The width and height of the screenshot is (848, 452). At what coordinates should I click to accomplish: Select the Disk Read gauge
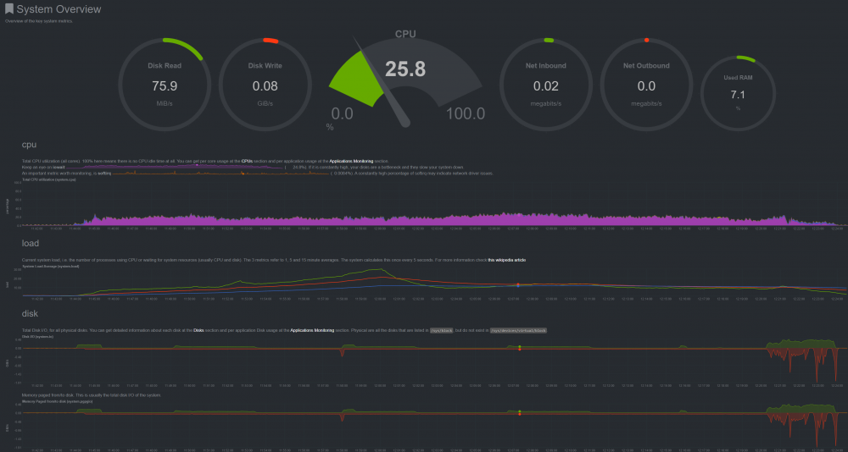point(165,85)
